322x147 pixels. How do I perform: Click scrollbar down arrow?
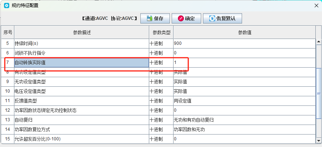[319, 140]
